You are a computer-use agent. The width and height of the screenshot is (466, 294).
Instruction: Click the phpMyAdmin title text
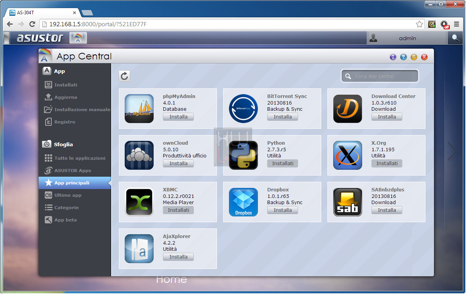[x=179, y=96]
